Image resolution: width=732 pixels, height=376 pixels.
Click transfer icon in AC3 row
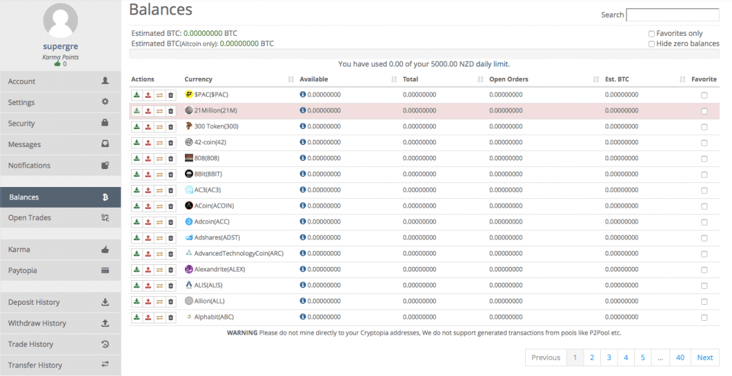[159, 190]
